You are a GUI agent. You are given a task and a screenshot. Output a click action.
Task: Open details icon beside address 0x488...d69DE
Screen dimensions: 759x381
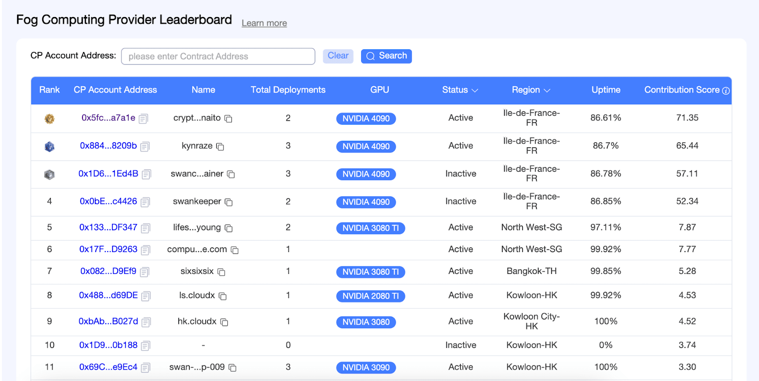tap(146, 296)
